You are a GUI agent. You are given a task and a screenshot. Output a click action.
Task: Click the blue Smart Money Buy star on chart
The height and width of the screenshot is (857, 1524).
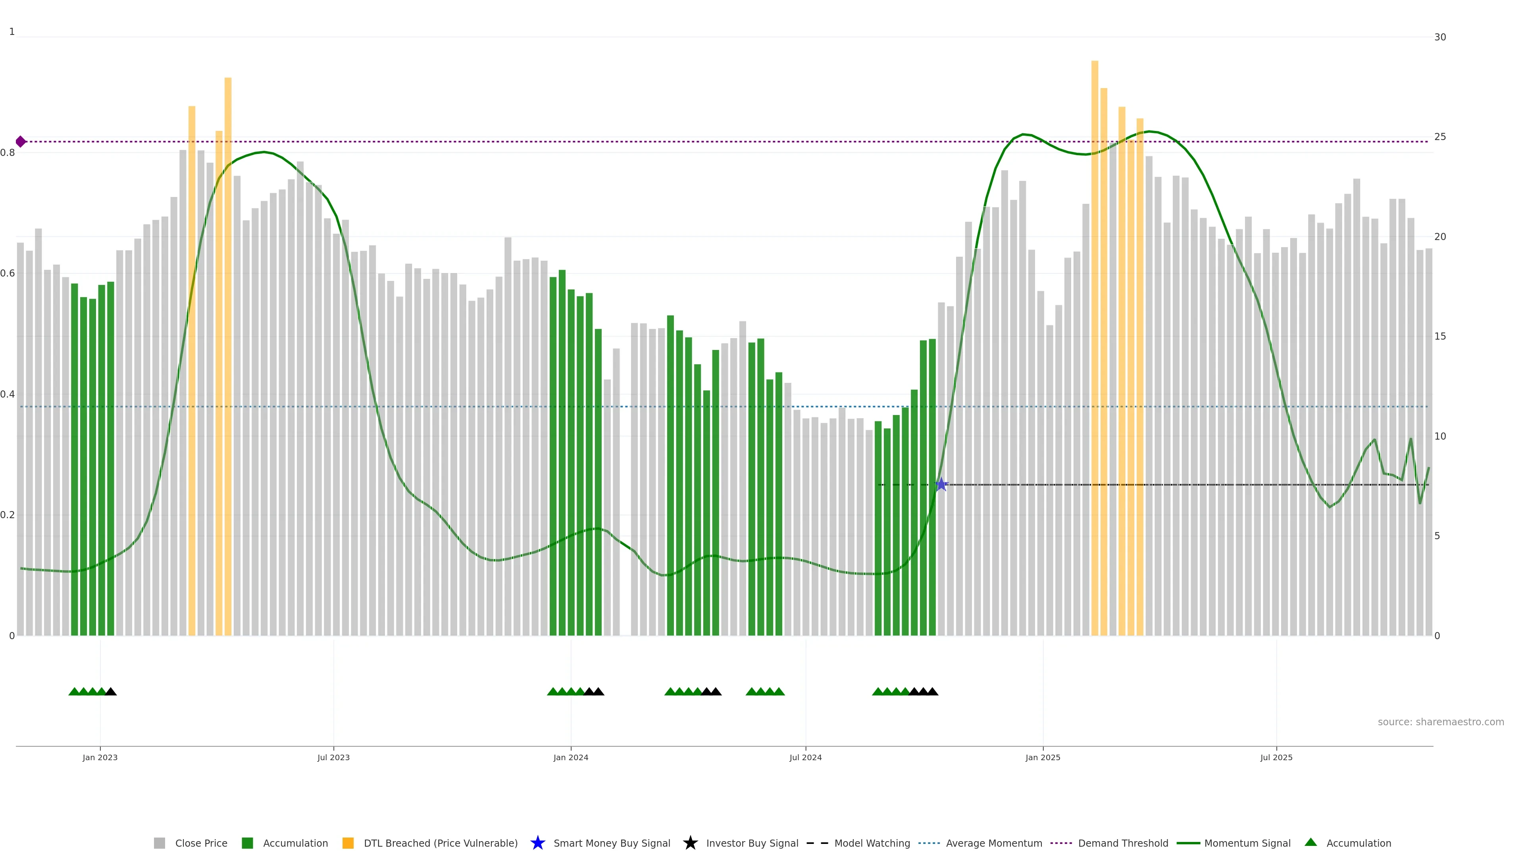point(941,484)
